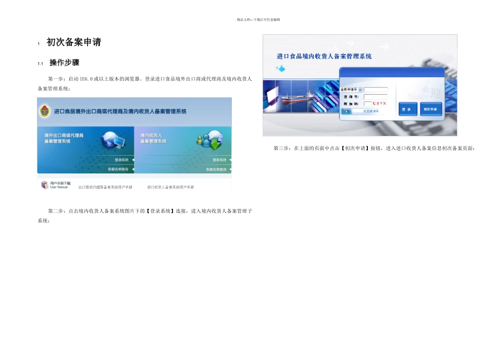Click the 初次申请 button
Screen dimensions: 495x350
tap(431, 109)
